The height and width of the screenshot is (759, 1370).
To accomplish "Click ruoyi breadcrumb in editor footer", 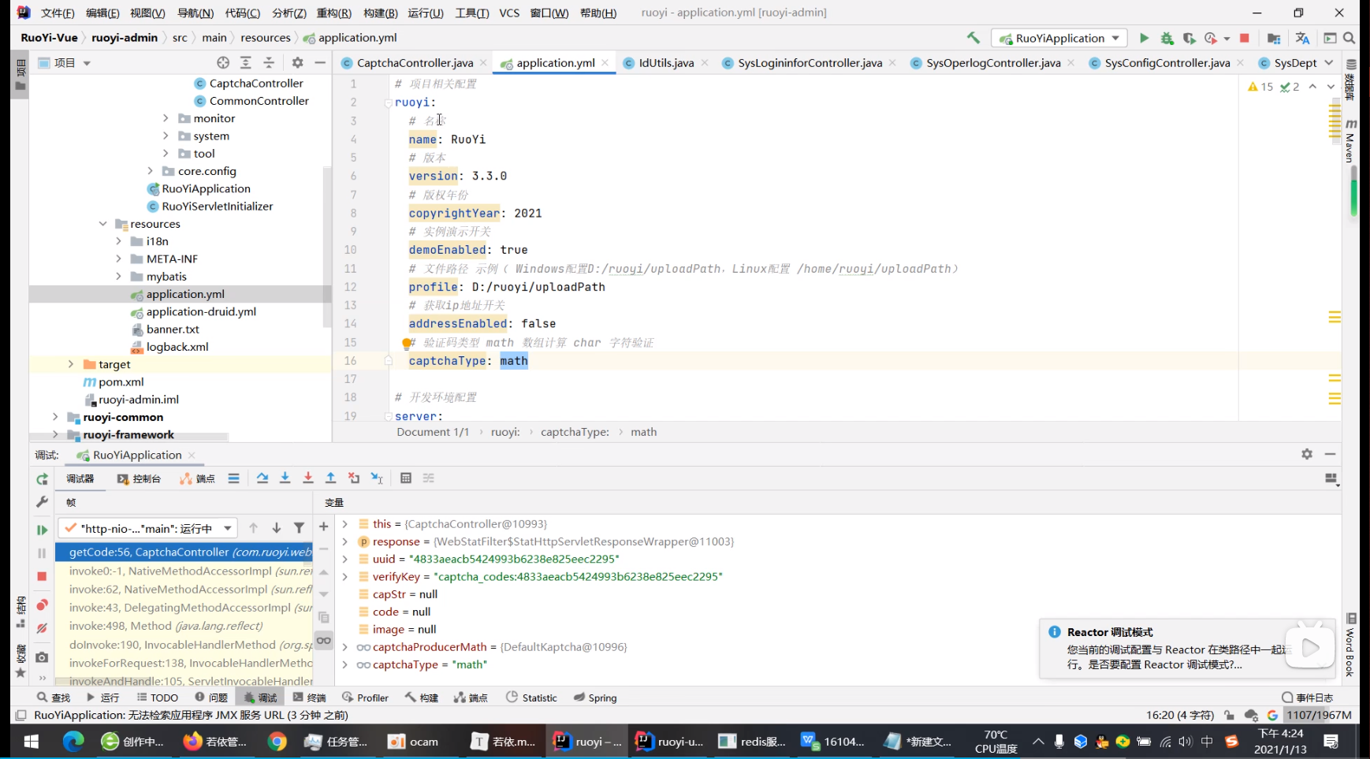I will click(x=505, y=432).
